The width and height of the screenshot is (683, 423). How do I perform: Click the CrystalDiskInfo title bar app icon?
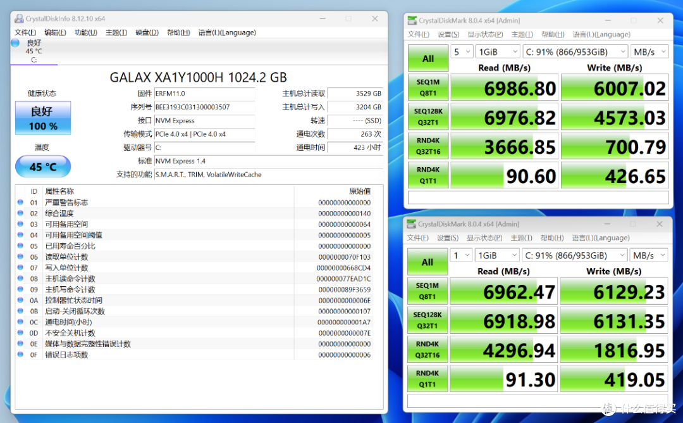(19, 19)
